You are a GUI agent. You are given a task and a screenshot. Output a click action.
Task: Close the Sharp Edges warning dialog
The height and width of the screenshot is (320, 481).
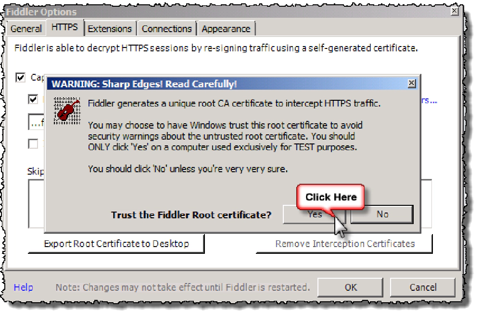(412, 83)
